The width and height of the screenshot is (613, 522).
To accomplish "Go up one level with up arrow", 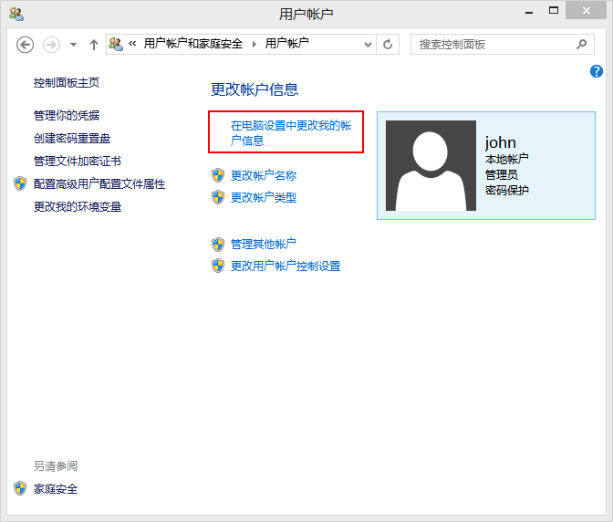I will [x=94, y=45].
